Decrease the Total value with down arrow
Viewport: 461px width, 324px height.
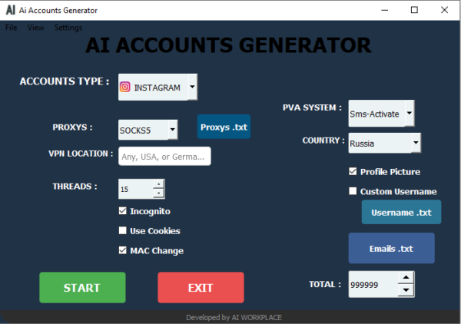coord(406,290)
